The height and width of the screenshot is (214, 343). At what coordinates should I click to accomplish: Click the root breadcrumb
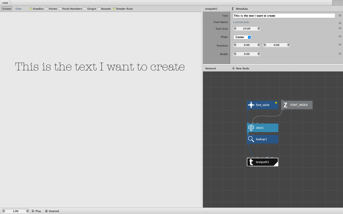click(5, 3)
